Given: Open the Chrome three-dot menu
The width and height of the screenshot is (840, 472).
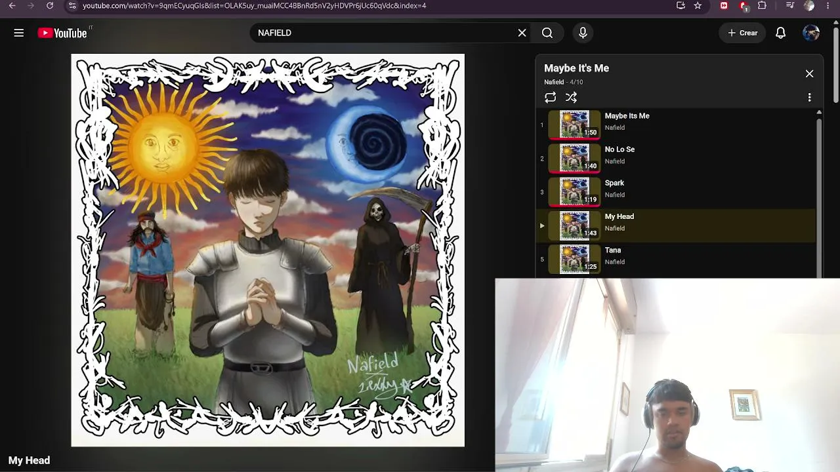Looking at the screenshot, I should (x=828, y=6).
